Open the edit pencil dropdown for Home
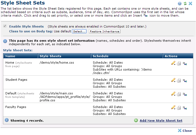Image resolution: width=196 pixels, height=135 pixels. tap(173, 63)
